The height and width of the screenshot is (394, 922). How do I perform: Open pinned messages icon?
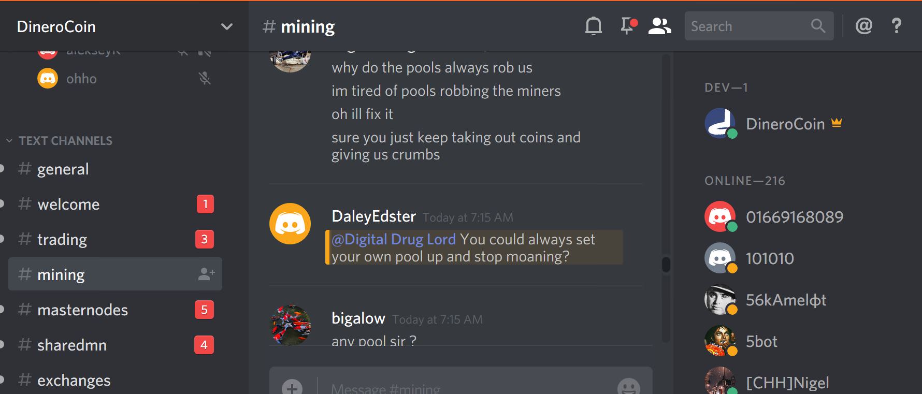(628, 26)
